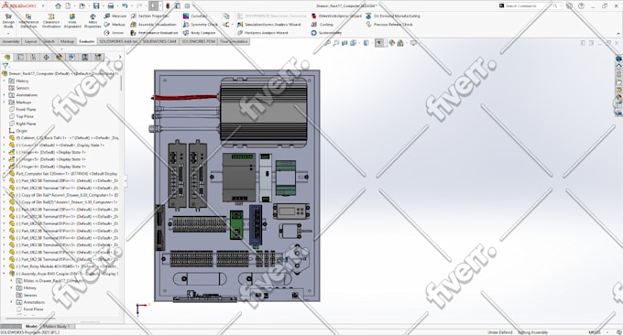Image resolution: width=623 pixels, height=335 pixels.
Task: Save the document with the Save icon
Action: click(96, 6)
